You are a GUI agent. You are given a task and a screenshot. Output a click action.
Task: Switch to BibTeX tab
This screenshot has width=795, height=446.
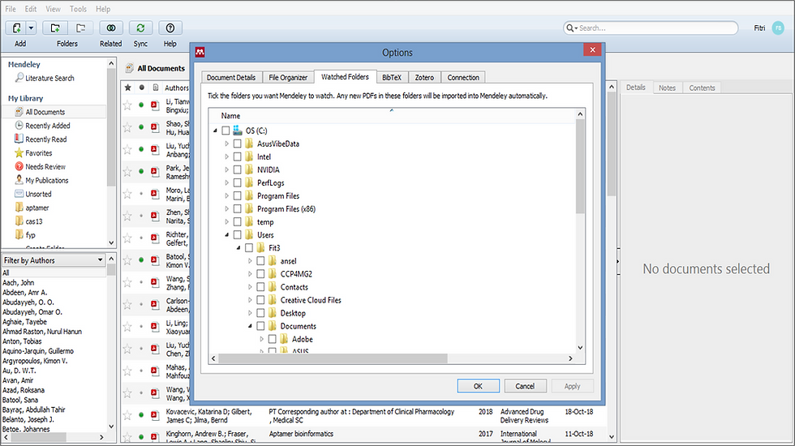tap(391, 78)
